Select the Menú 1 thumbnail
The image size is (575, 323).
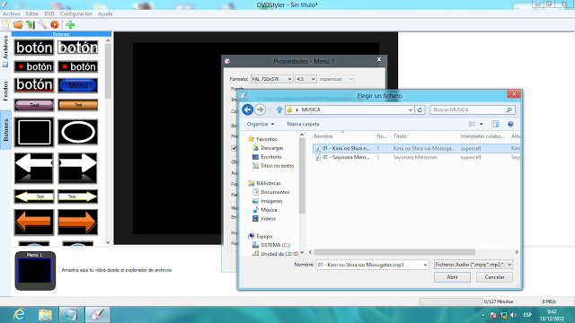(35, 271)
